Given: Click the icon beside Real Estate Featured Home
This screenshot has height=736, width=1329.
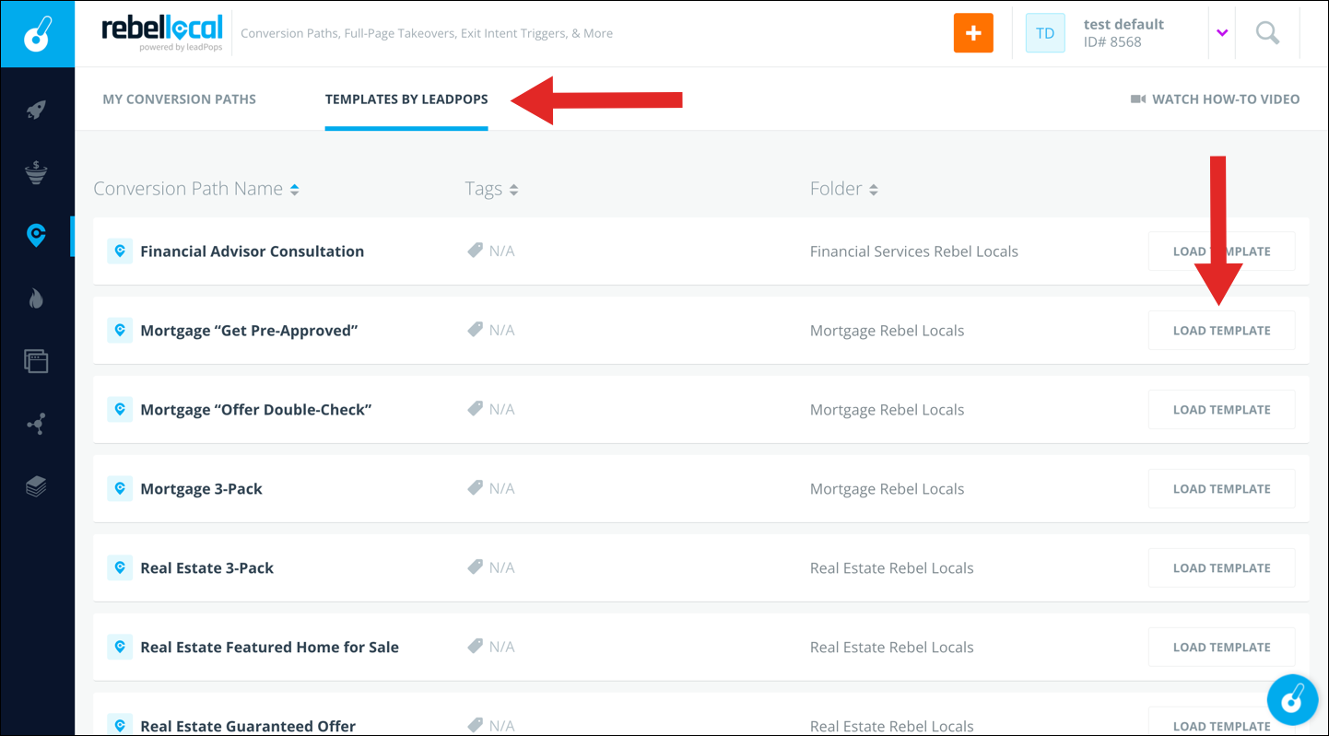Looking at the screenshot, I should pyautogui.click(x=120, y=648).
